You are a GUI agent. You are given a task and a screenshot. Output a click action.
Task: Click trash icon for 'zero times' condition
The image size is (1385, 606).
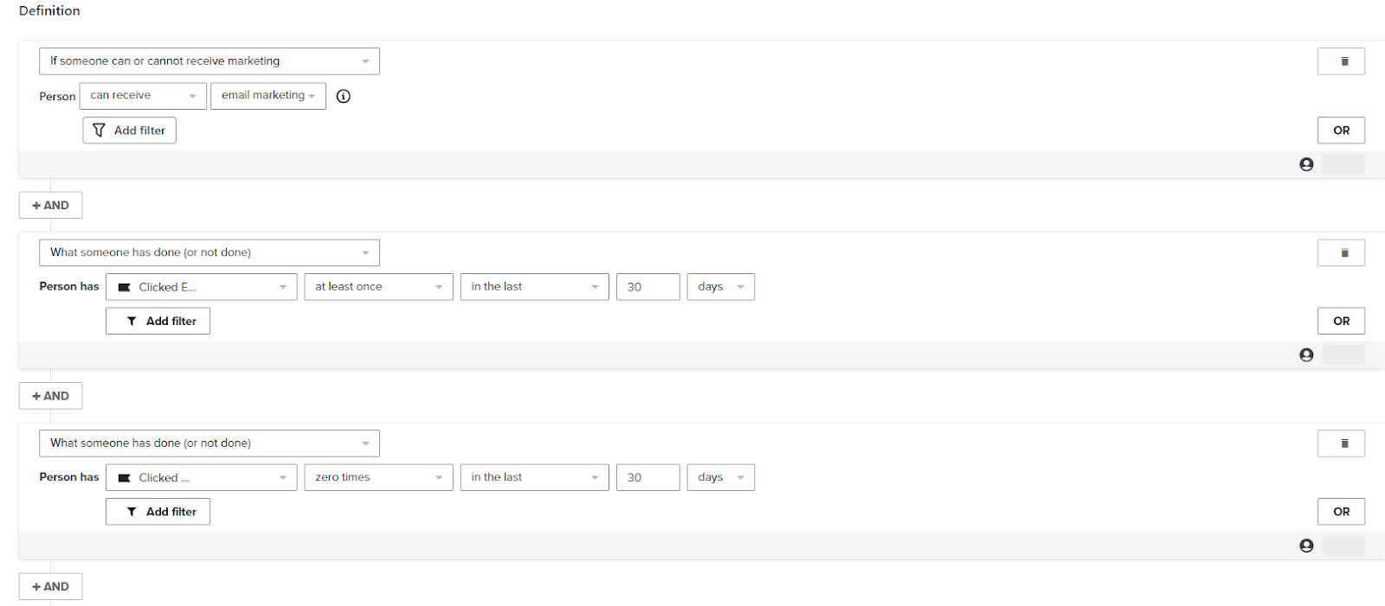(x=1341, y=443)
